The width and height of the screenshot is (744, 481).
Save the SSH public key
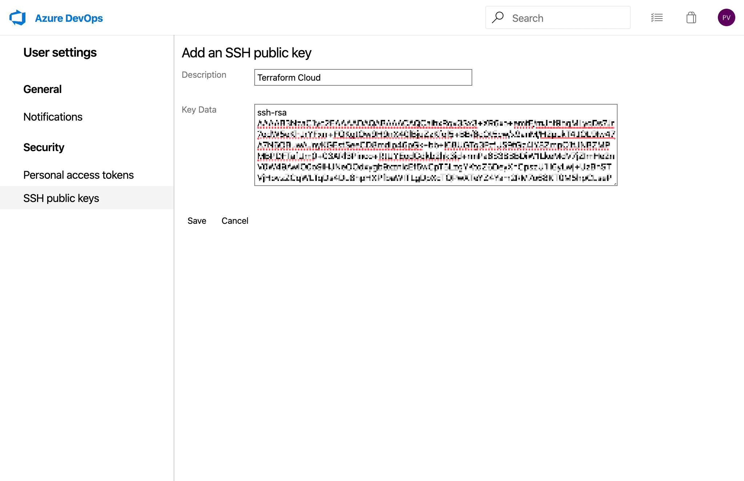point(197,221)
